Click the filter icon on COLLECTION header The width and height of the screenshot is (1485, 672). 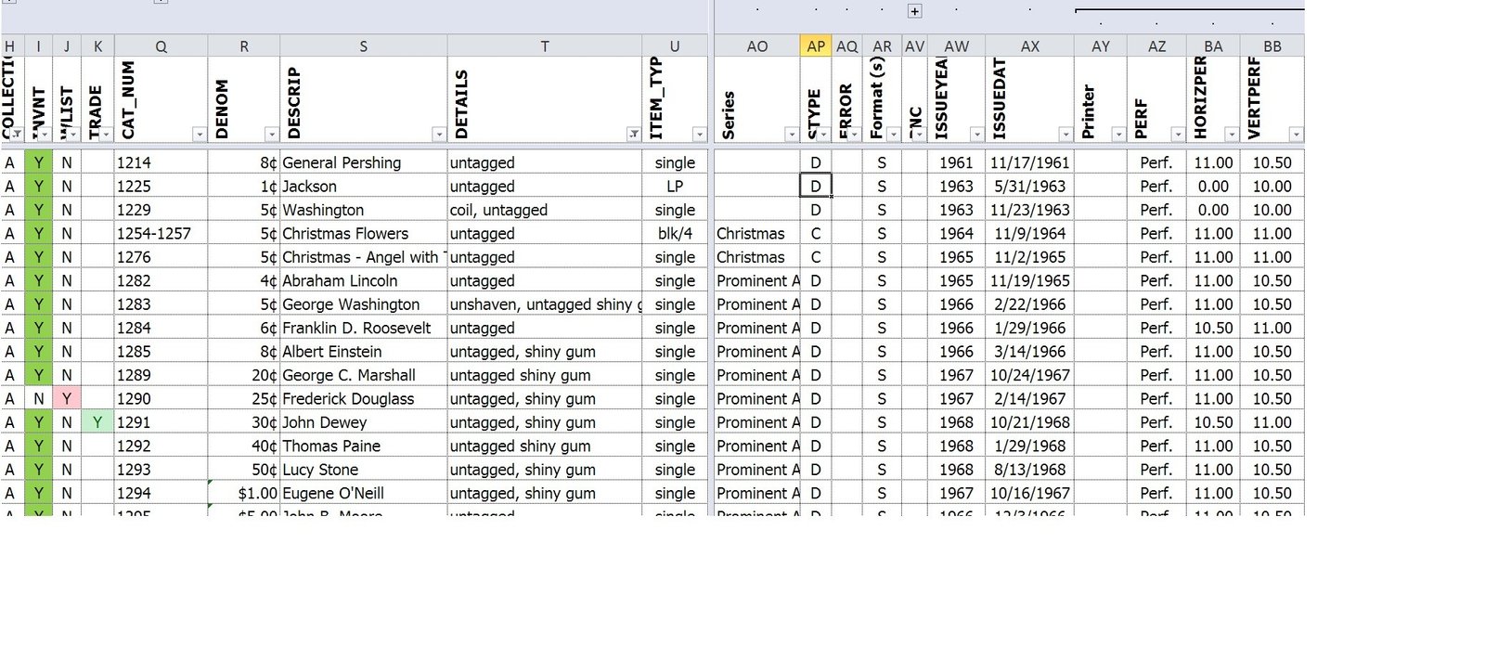point(16,135)
